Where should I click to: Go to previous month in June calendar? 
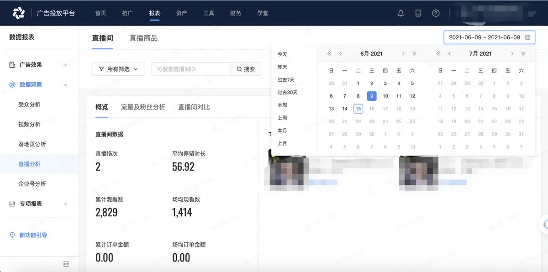(340, 54)
